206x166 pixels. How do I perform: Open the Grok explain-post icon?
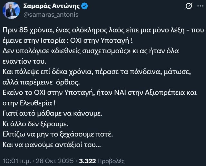(x=189, y=6)
